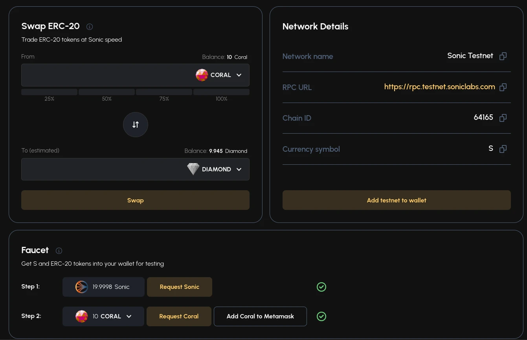Screen dimensions: 527x340
Task: Click the Swap button
Action: 136,200
